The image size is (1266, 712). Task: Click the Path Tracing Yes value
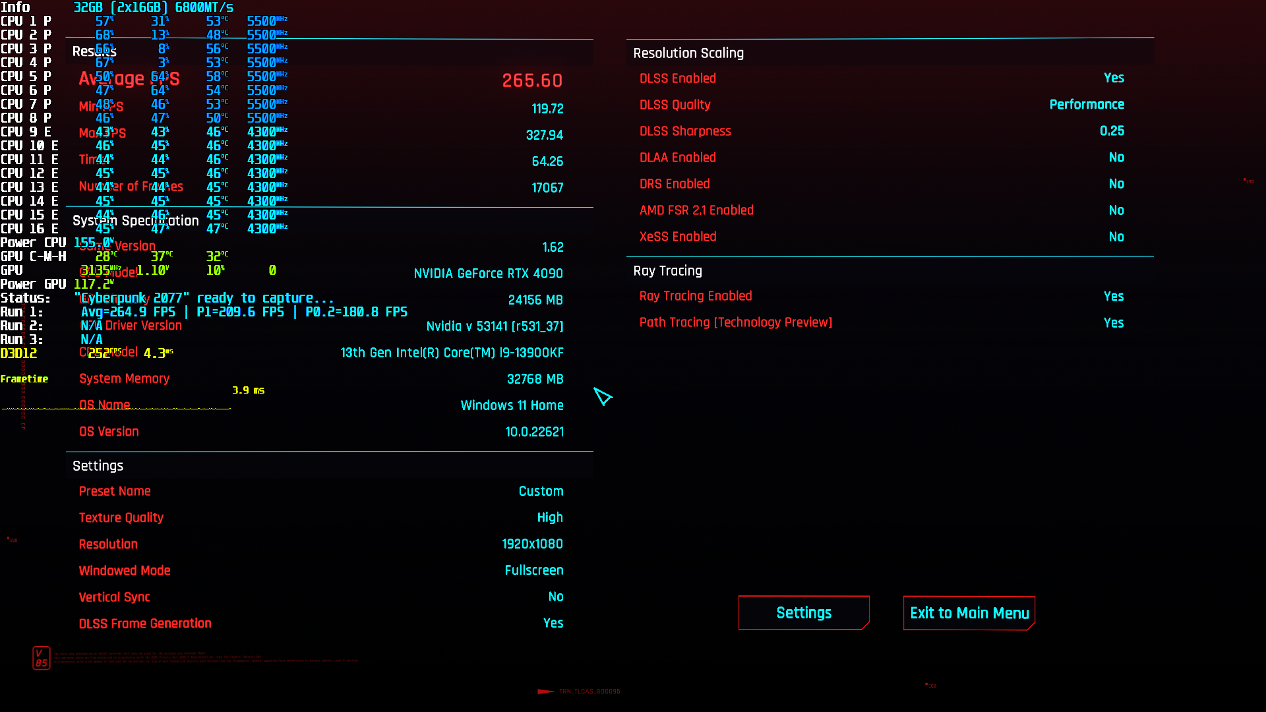(x=1114, y=323)
